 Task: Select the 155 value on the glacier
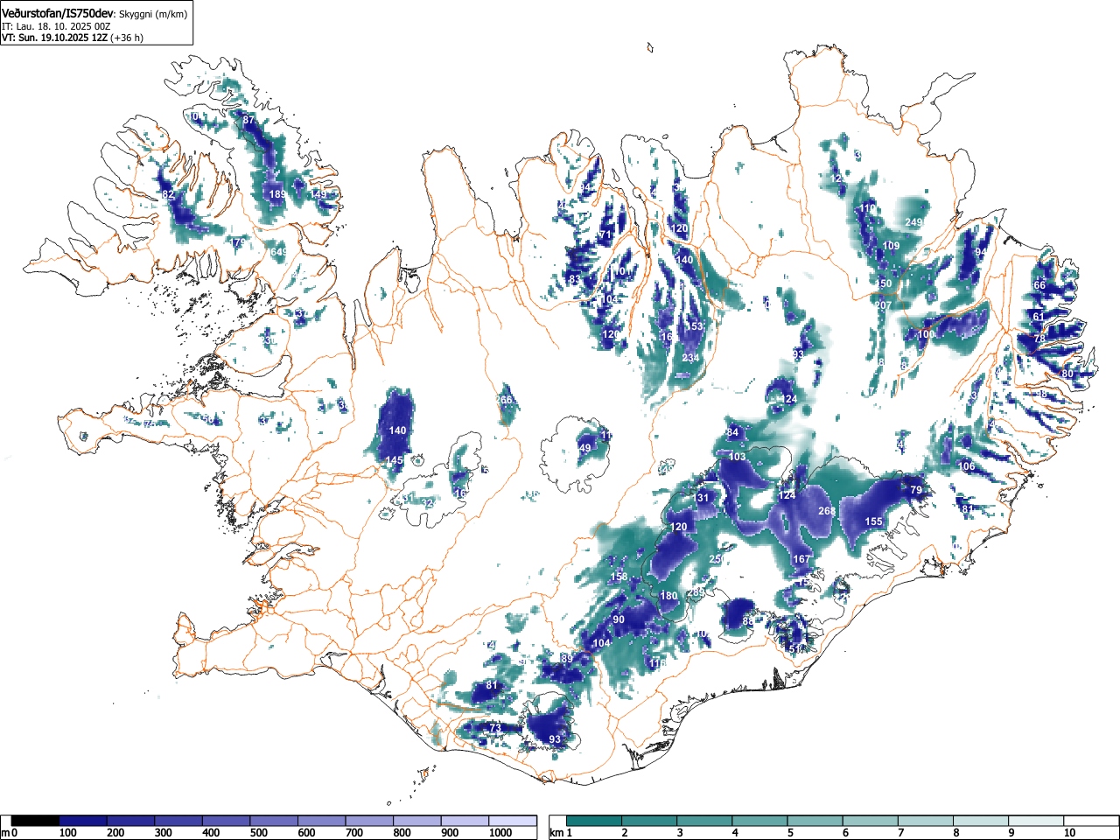tap(873, 521)
